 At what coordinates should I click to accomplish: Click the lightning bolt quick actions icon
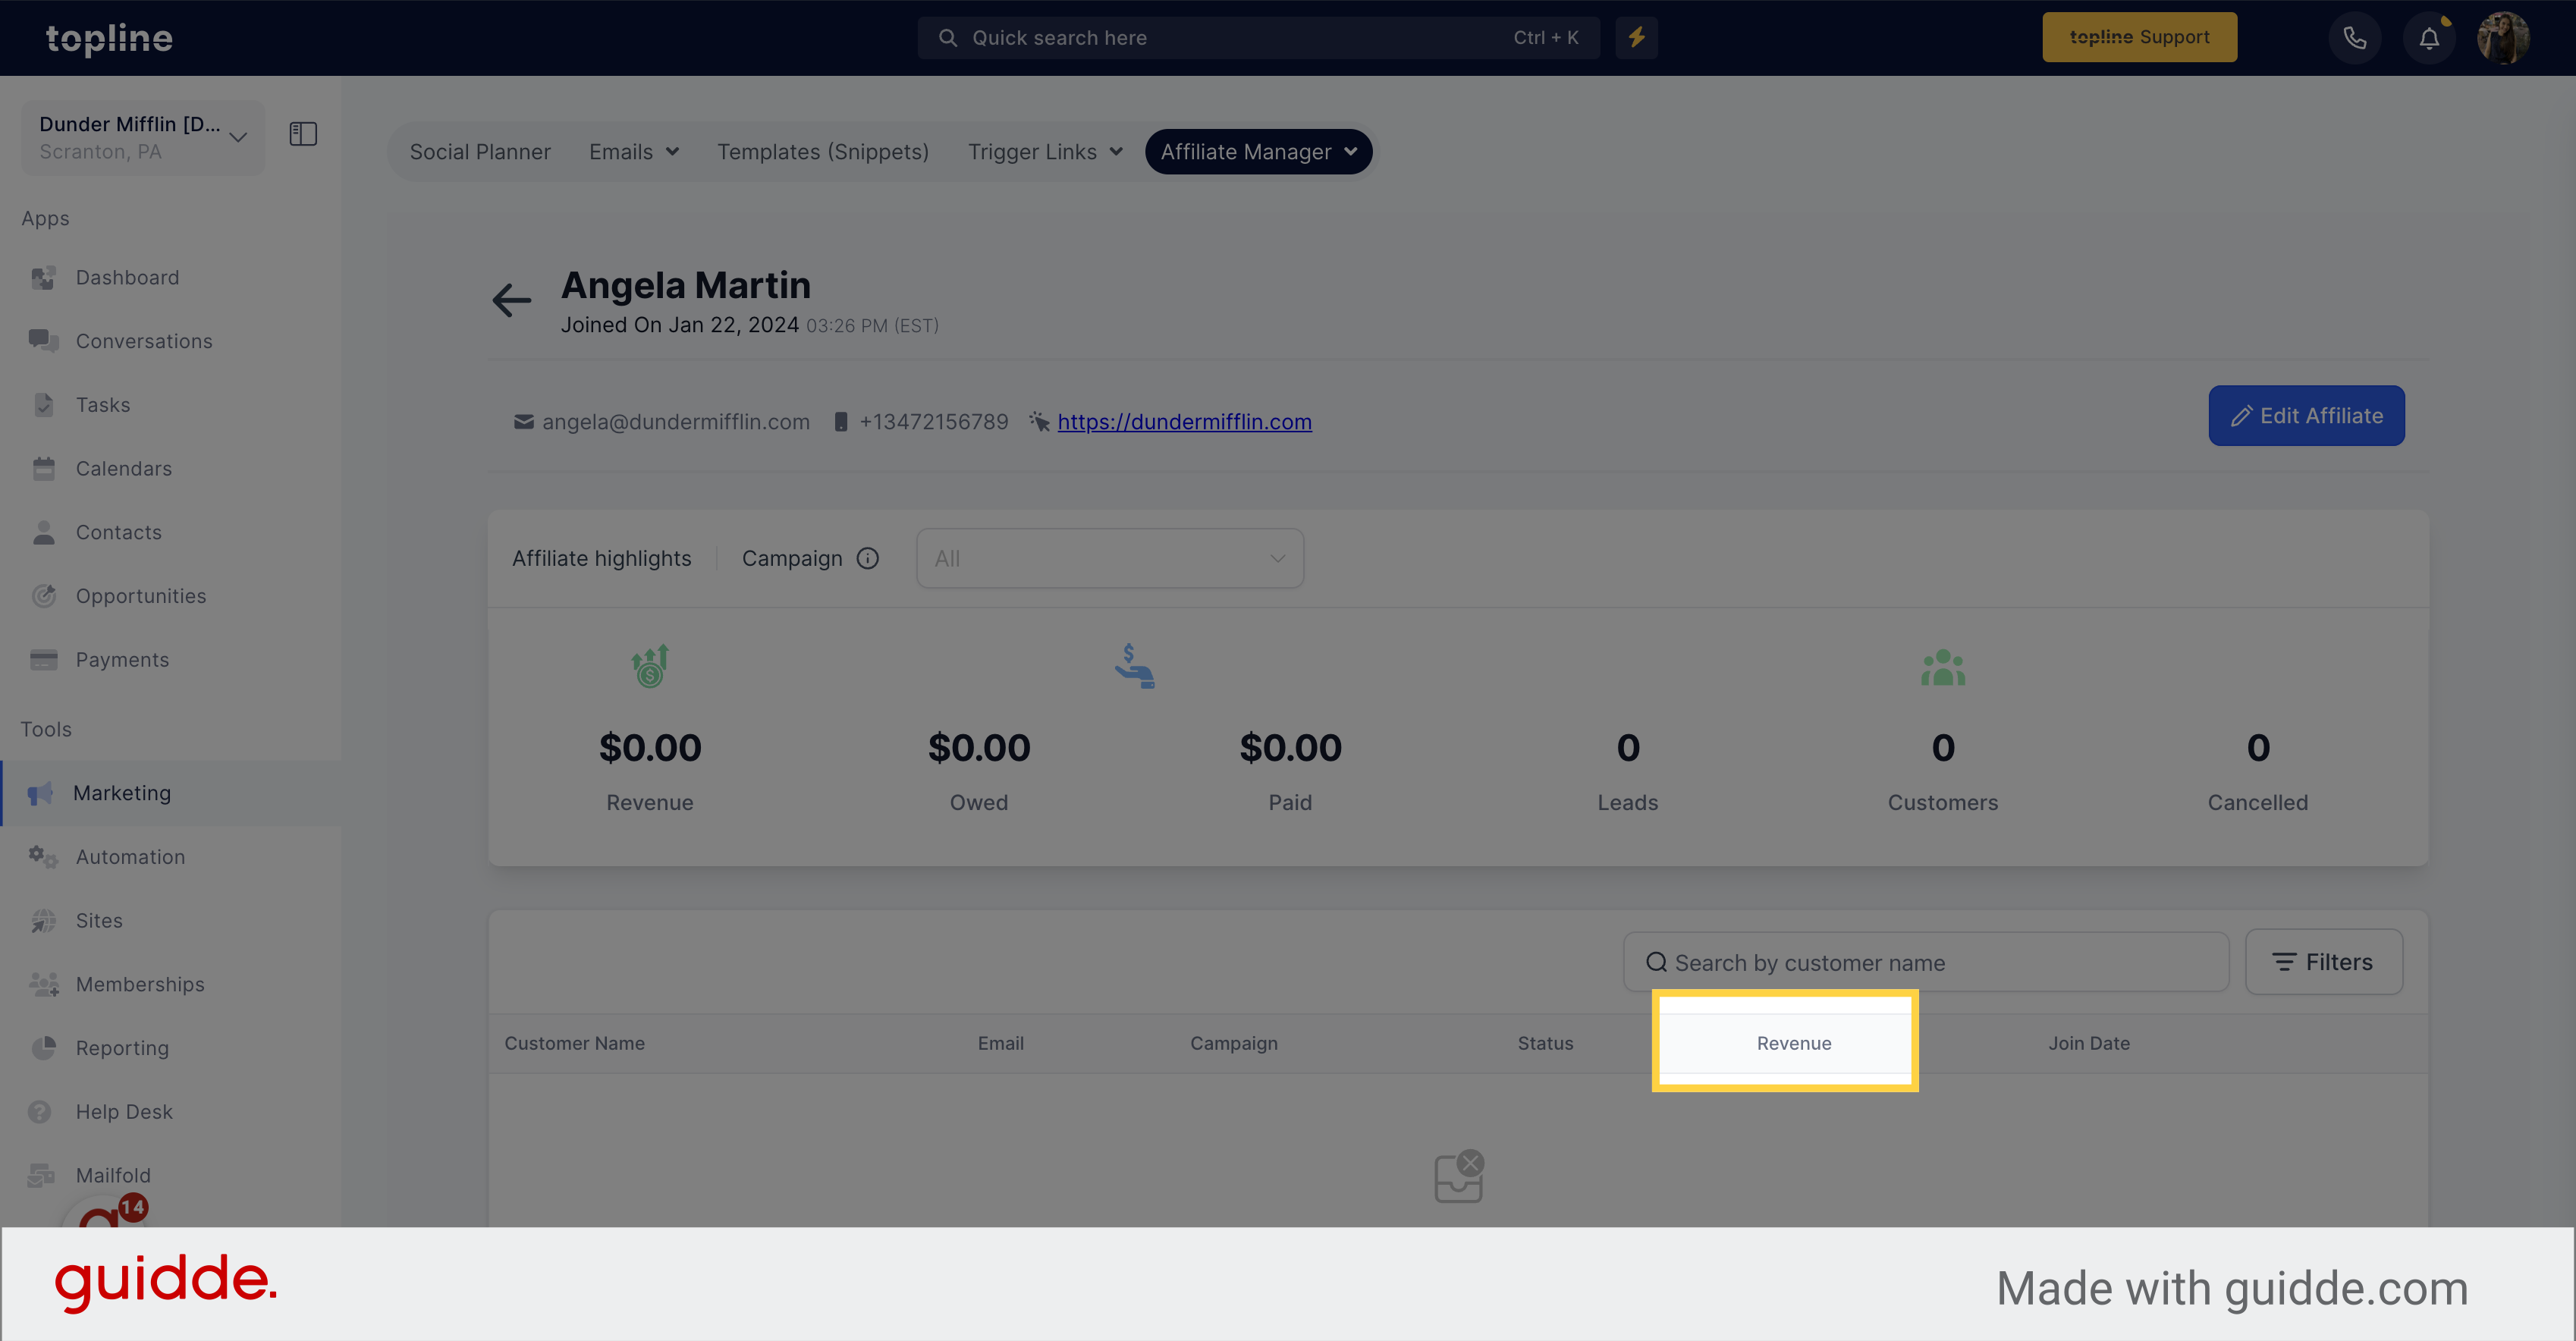pyautogui.click(x=1637, y=38)
